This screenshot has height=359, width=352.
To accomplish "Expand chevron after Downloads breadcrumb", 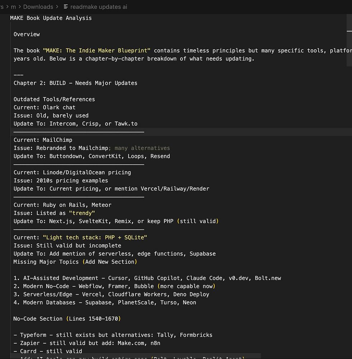I will click(57, 7).
